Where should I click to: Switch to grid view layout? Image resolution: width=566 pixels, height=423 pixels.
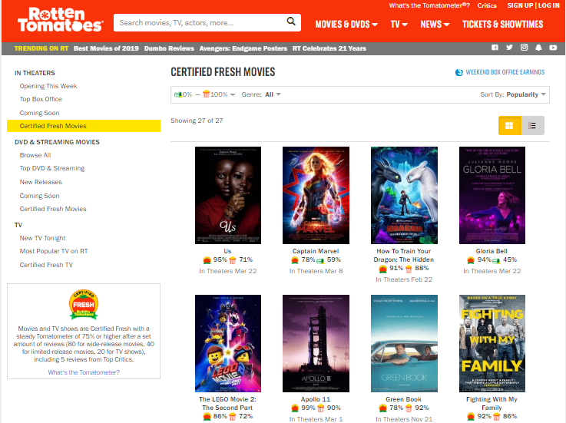coord(509,126)
